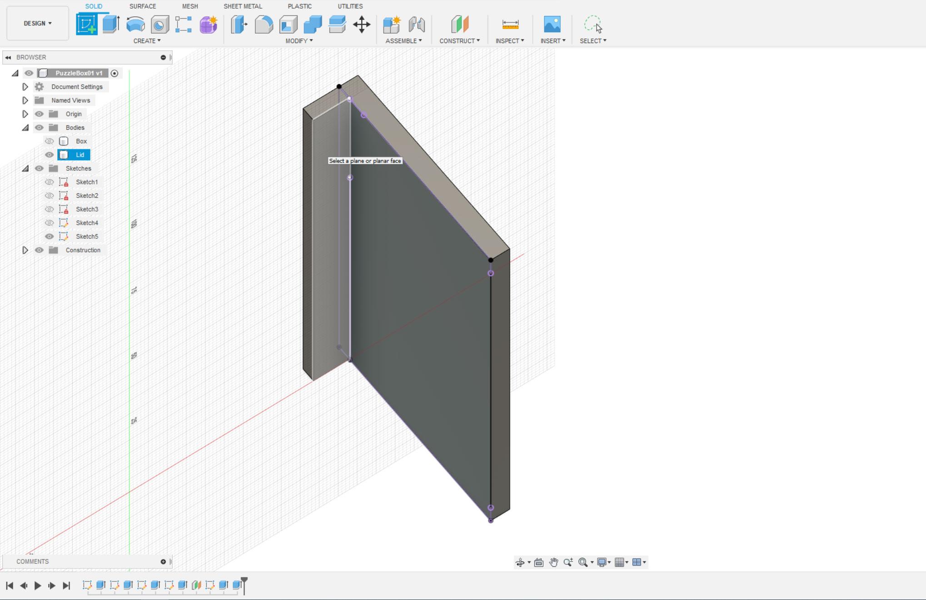Select the Combine tool
This screenshot has width=926, height=600.
pos(313,25)
